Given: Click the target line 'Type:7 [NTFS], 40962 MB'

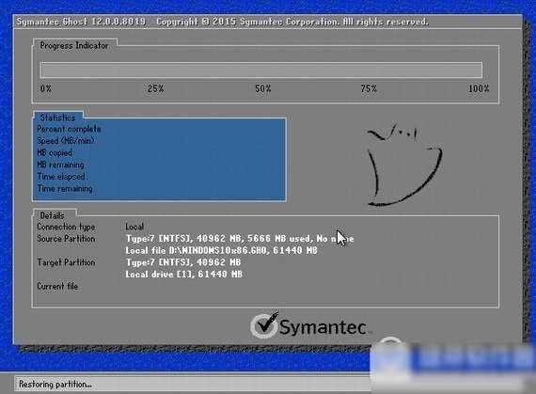Looking at the screenshot, I should click(x=183, y=262).
